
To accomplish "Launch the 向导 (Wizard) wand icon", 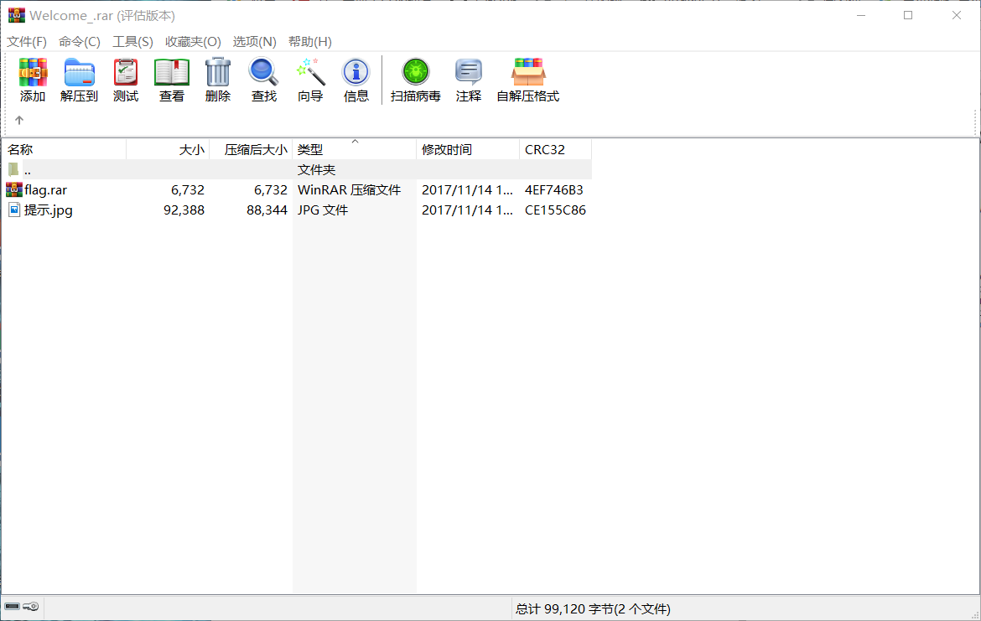I will click(x=310, y=73).
